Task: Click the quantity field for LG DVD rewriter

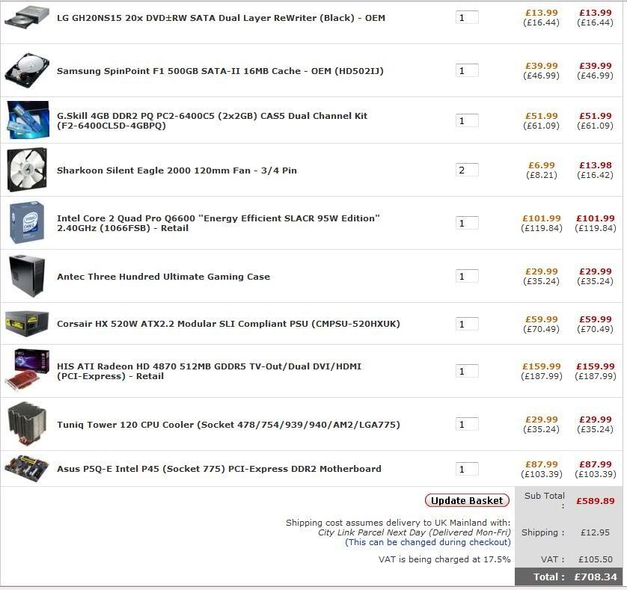Action: point(467,18)
